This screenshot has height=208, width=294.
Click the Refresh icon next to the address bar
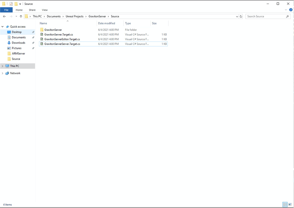241,16
